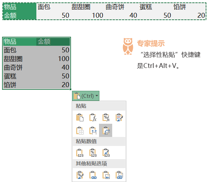Choose the Paste Formatting only icon
The image size is (223, 182).
coord(80,175)
